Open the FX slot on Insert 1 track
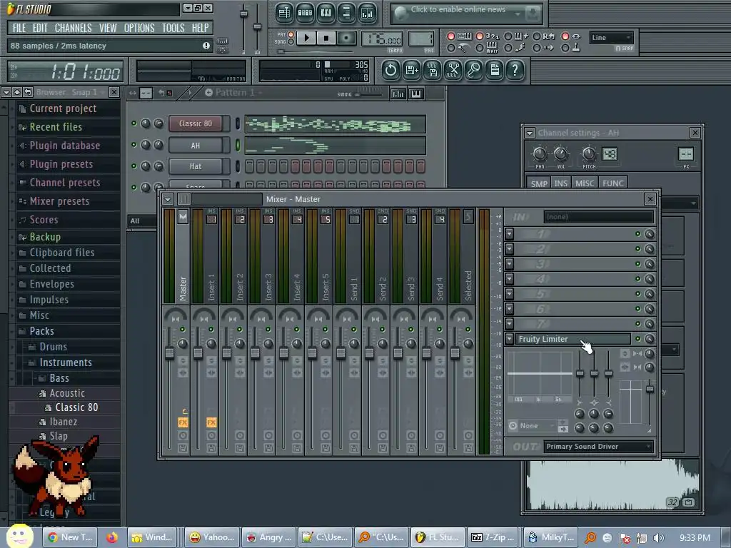The width and height of the screenshot is (731, 548). point(211,422)
